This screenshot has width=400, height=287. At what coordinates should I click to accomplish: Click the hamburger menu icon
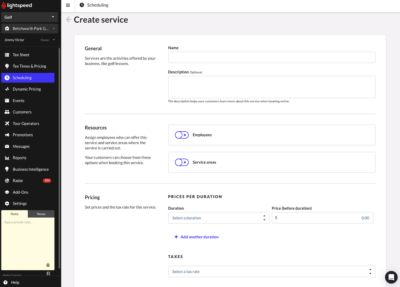[x=68, y=5]
